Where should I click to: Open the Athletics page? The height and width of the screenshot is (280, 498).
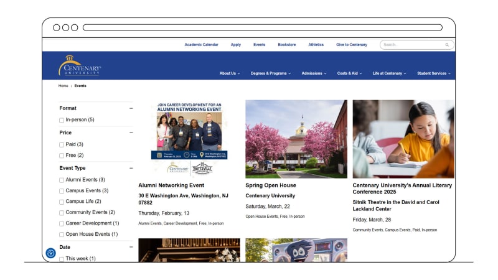tap(316, 45)
